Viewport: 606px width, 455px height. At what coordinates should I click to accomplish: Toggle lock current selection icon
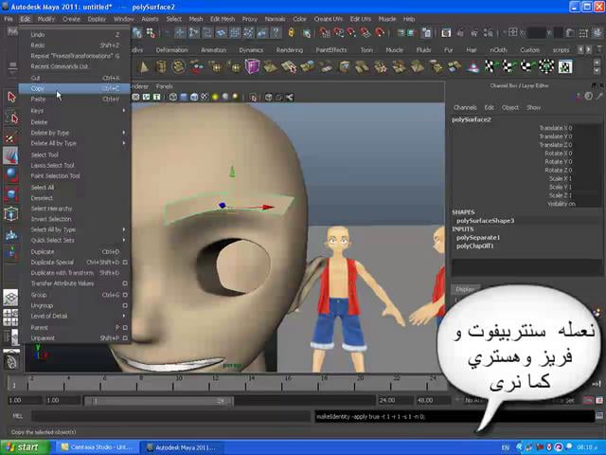[x=292, y=33]
